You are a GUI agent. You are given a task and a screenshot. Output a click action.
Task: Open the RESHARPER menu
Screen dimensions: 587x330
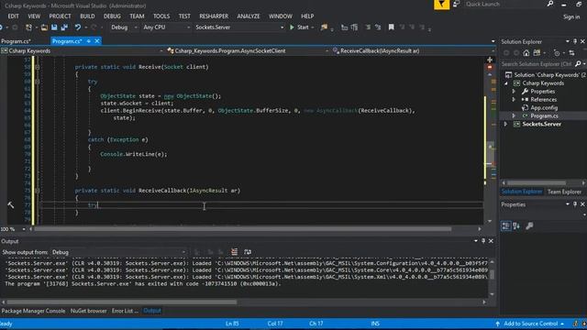click(x=214, y=16)
